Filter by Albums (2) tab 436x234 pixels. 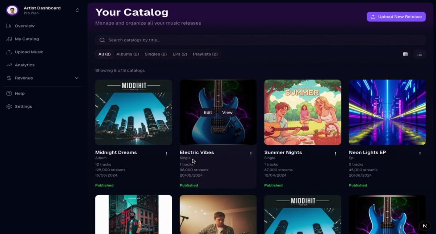click(128, 54)
